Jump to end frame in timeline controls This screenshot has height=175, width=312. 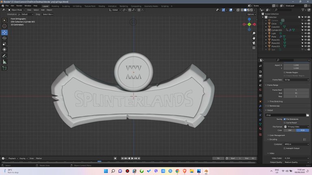coord(139,158)
